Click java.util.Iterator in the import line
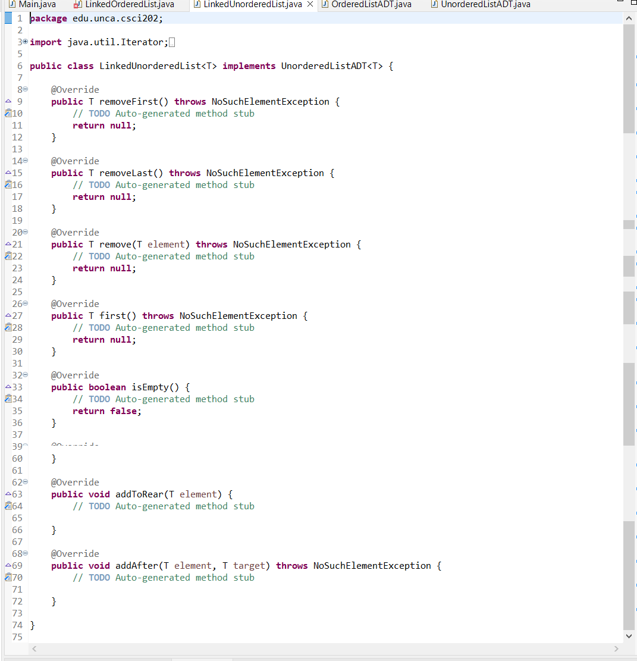 [115, 42]
